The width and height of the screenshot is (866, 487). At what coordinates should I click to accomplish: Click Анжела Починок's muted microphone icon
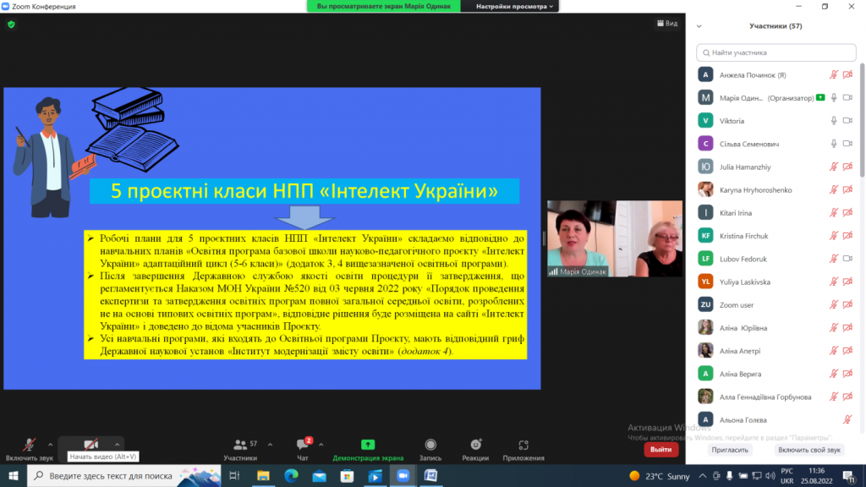[834, 74]
